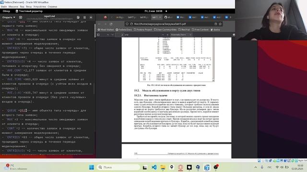Open the Машина menu in VirtualBox
The image size is (307, 172).
click(x=13, y=7)
